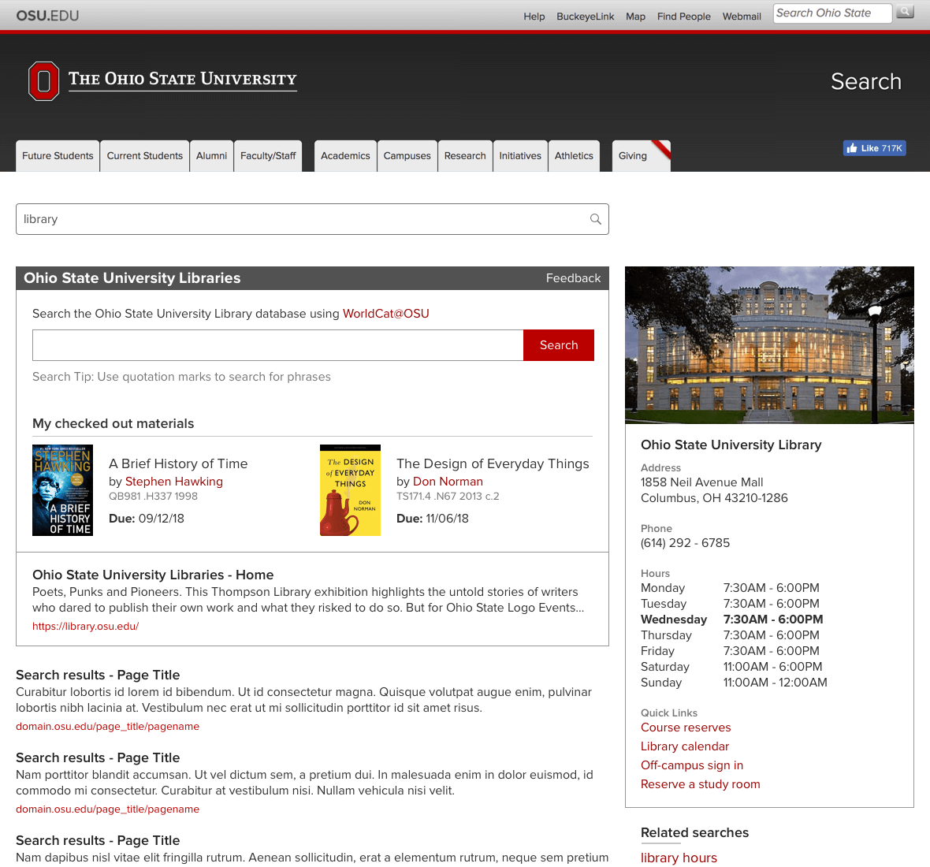Viewport: 930px width, 867px height.
Task: Click the Thompson Library building photo
Action: tap(769, 345)
